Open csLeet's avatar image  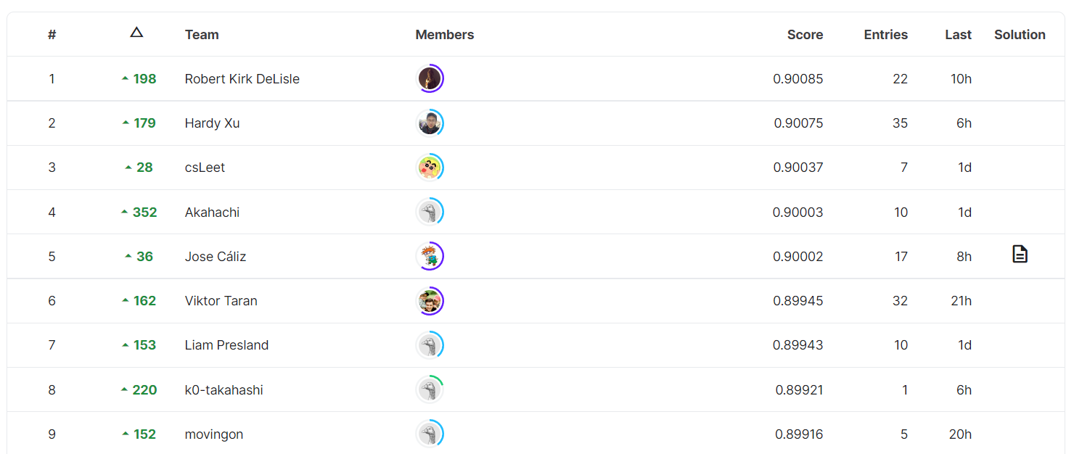tap(430, 167)
